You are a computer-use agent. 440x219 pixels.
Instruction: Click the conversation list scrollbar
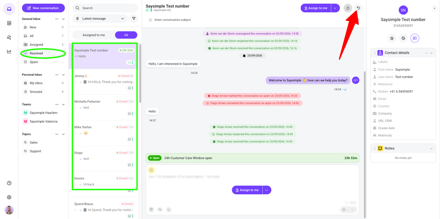pos(140,73)
